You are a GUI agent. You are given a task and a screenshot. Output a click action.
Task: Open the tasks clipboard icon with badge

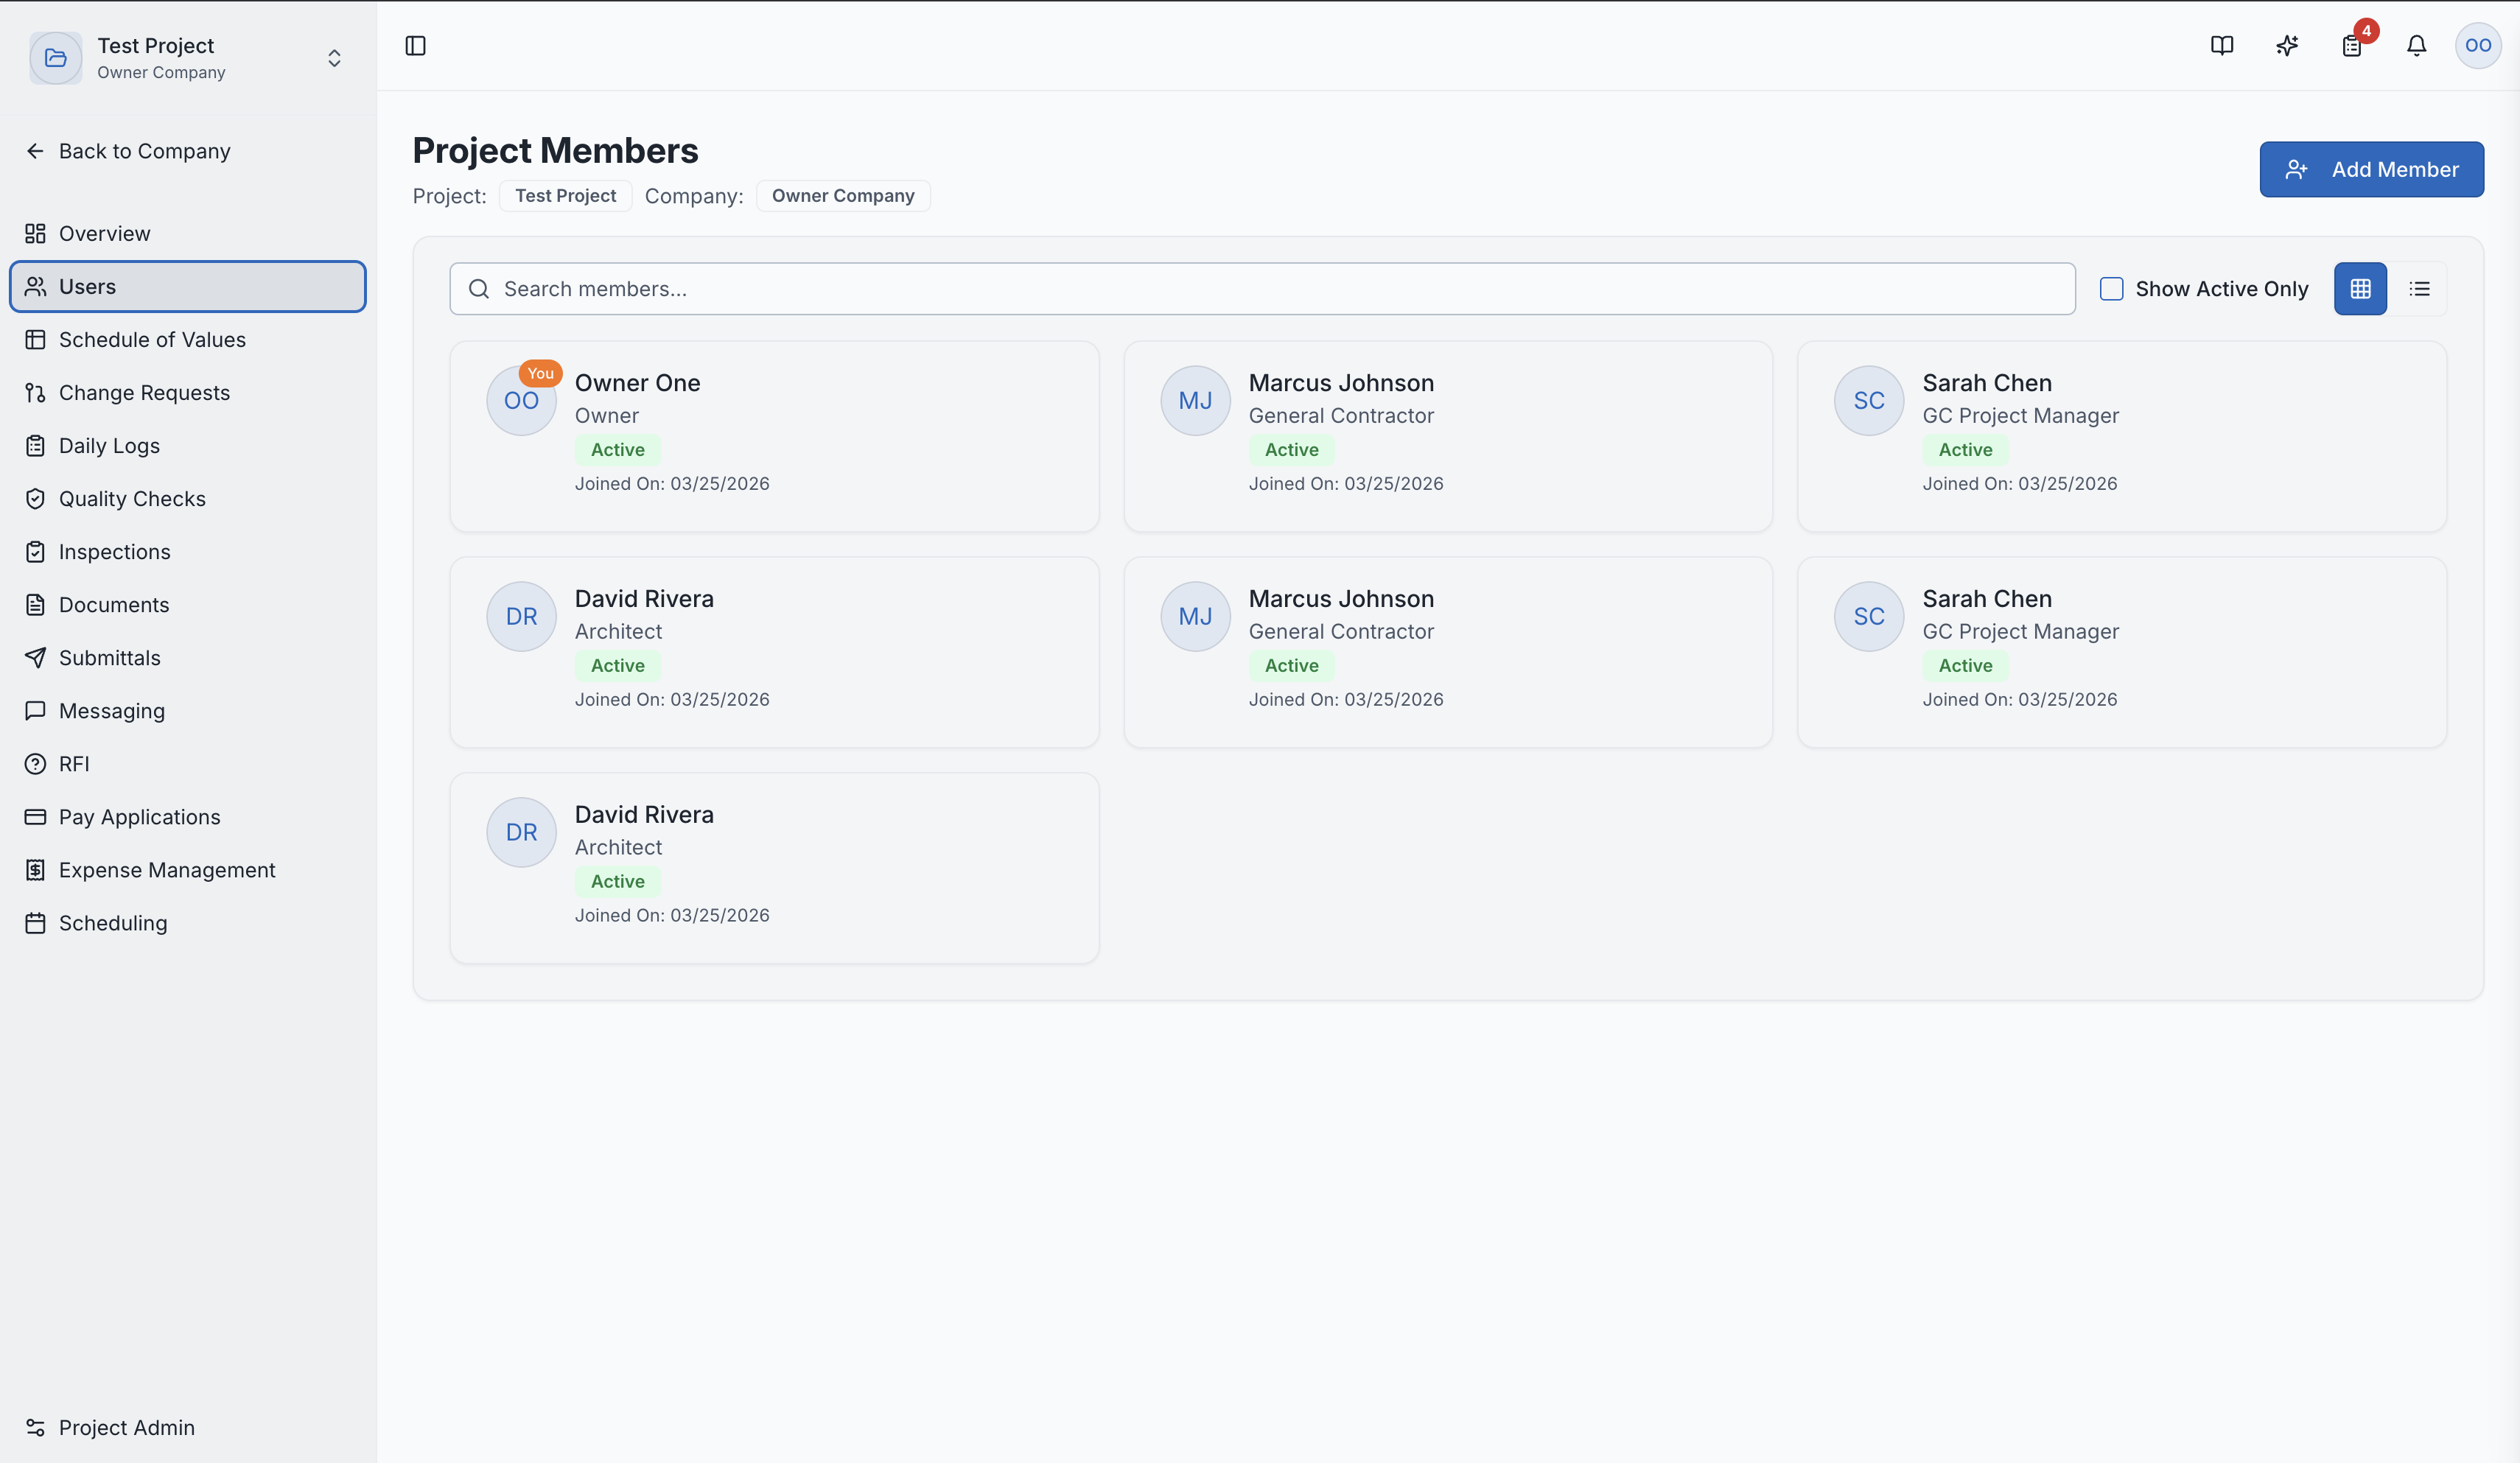pos(2352,46)
